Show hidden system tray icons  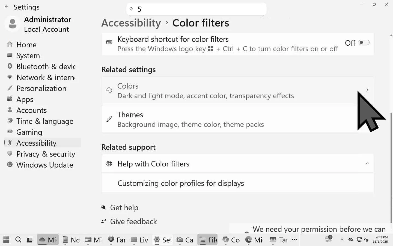click(342, 240)
